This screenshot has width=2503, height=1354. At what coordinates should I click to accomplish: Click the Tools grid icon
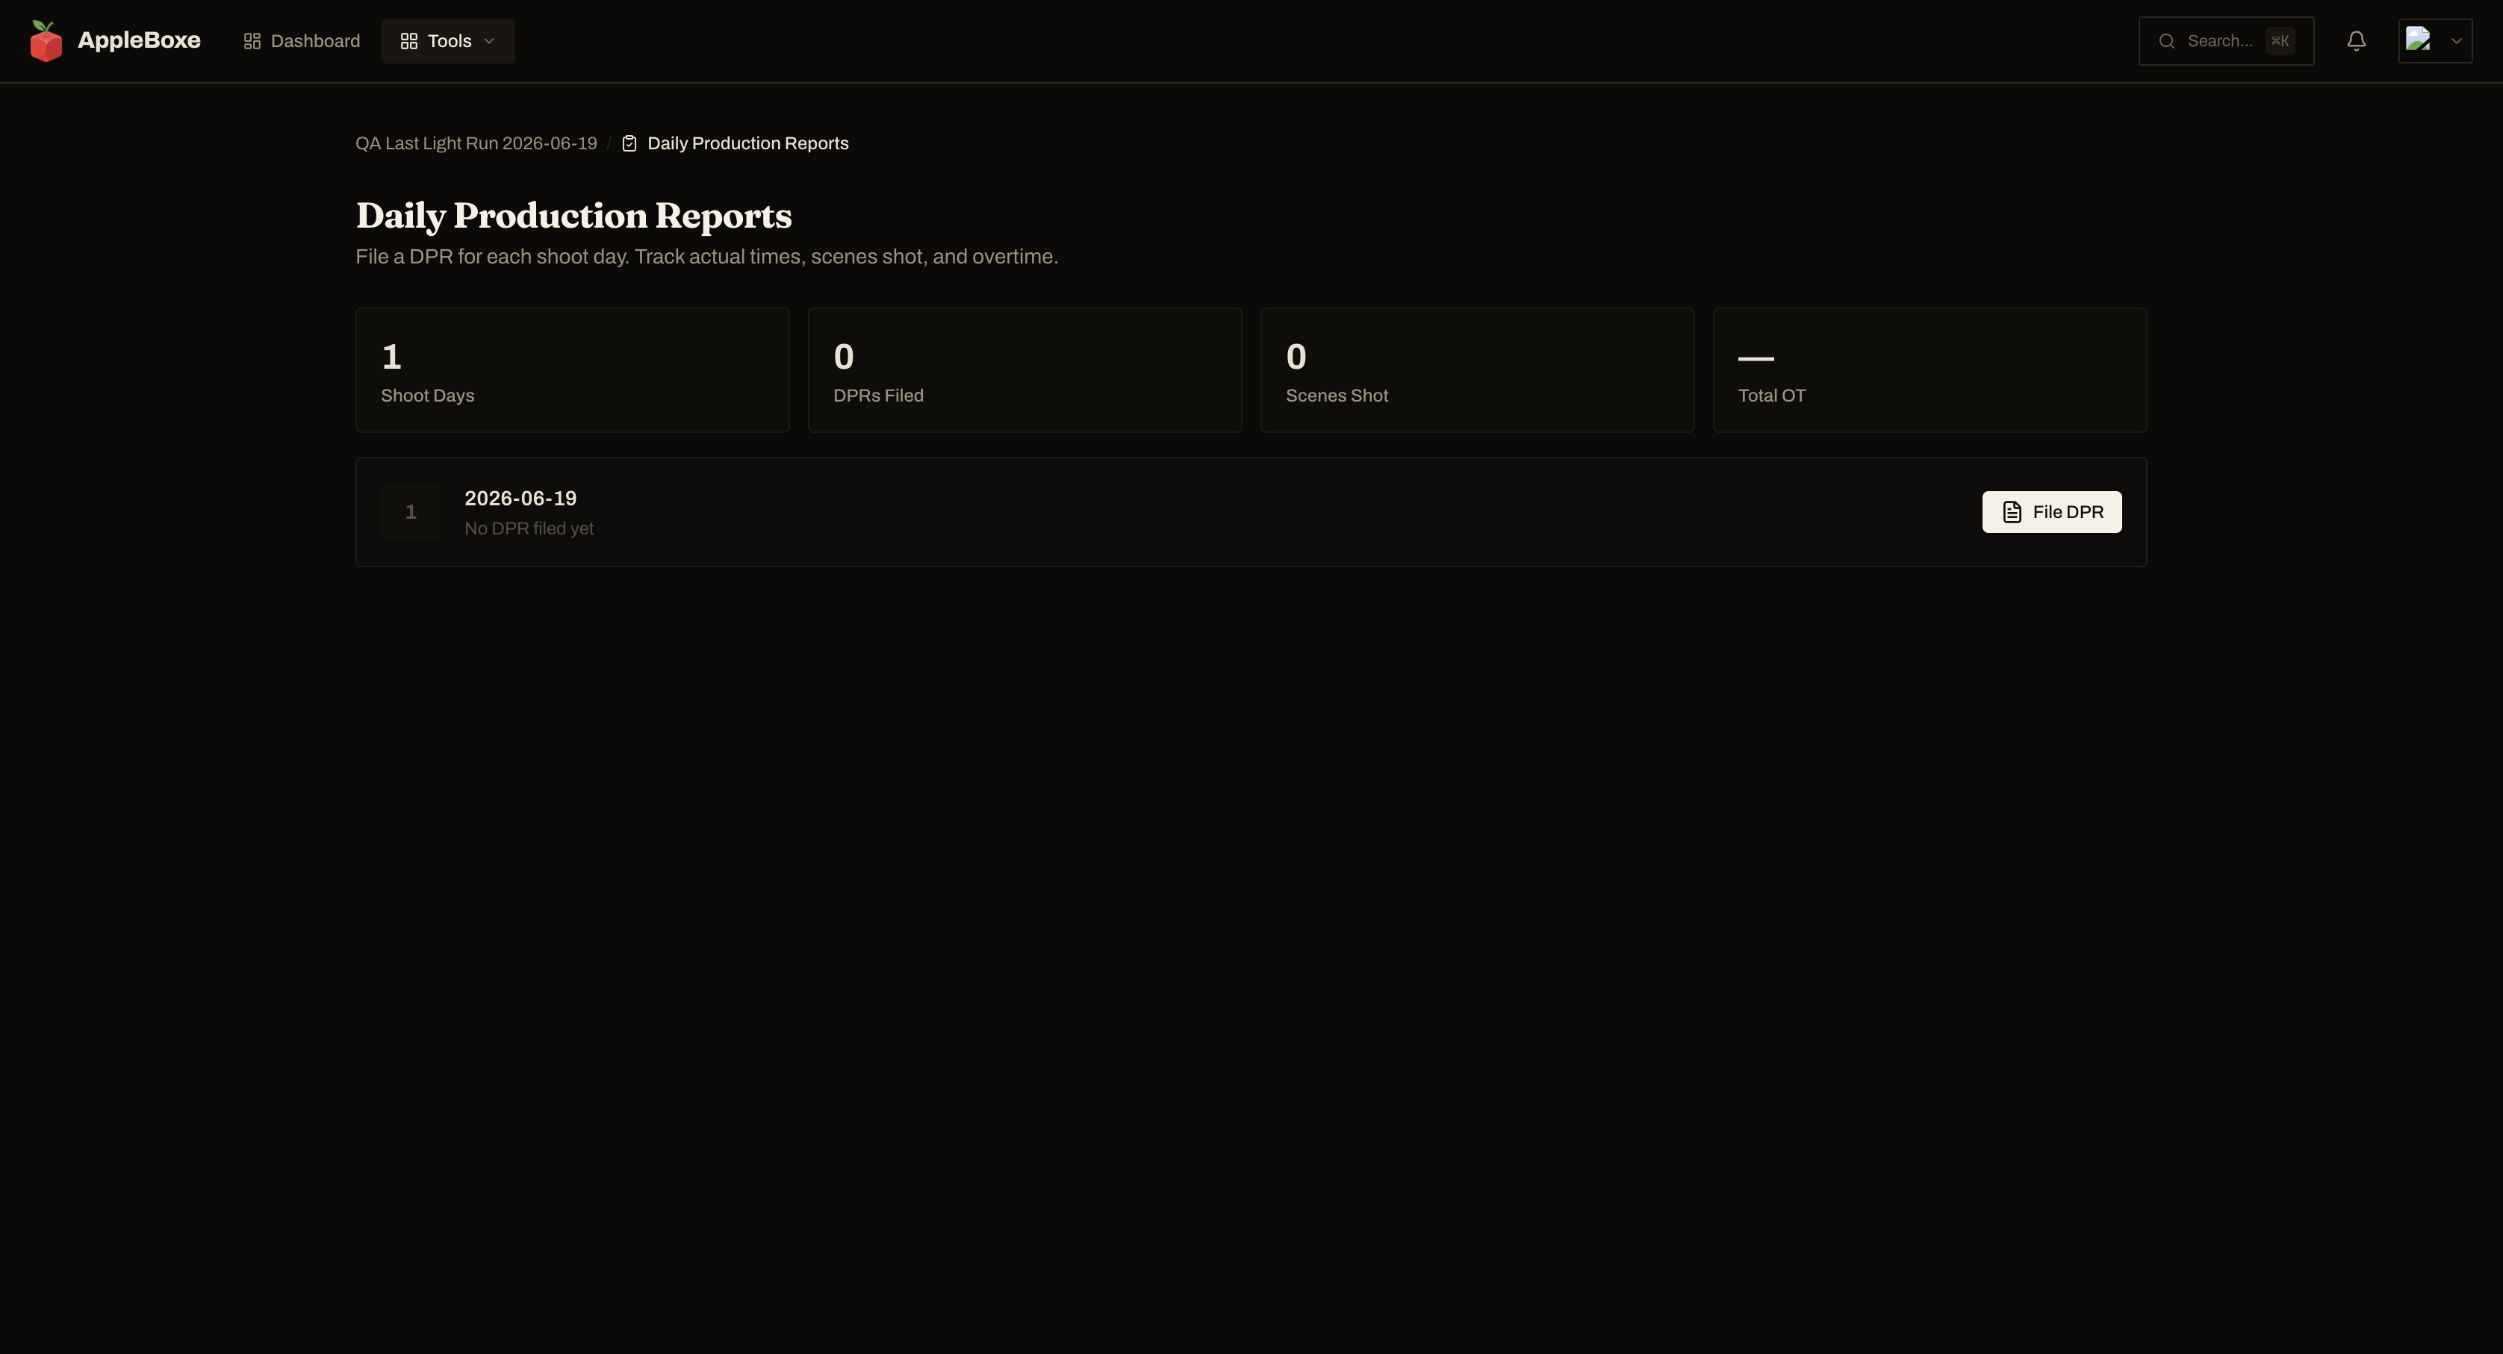[x=409, y=41]
